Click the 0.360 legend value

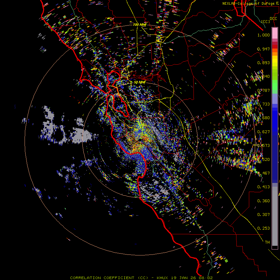pyautogui.click(x=264, y=201)
